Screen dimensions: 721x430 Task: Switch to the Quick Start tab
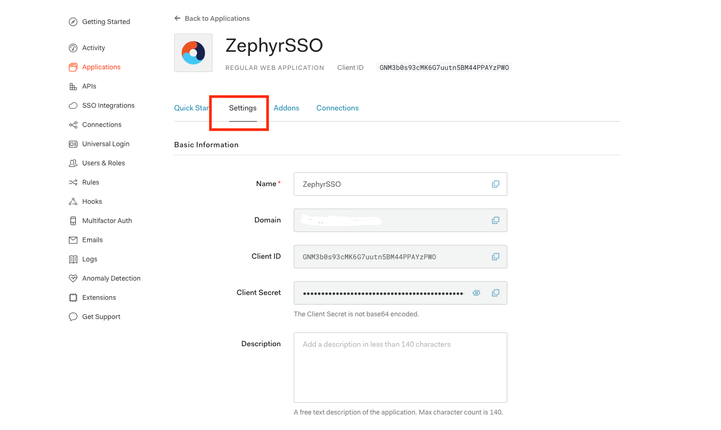click(x=191, y=108)
